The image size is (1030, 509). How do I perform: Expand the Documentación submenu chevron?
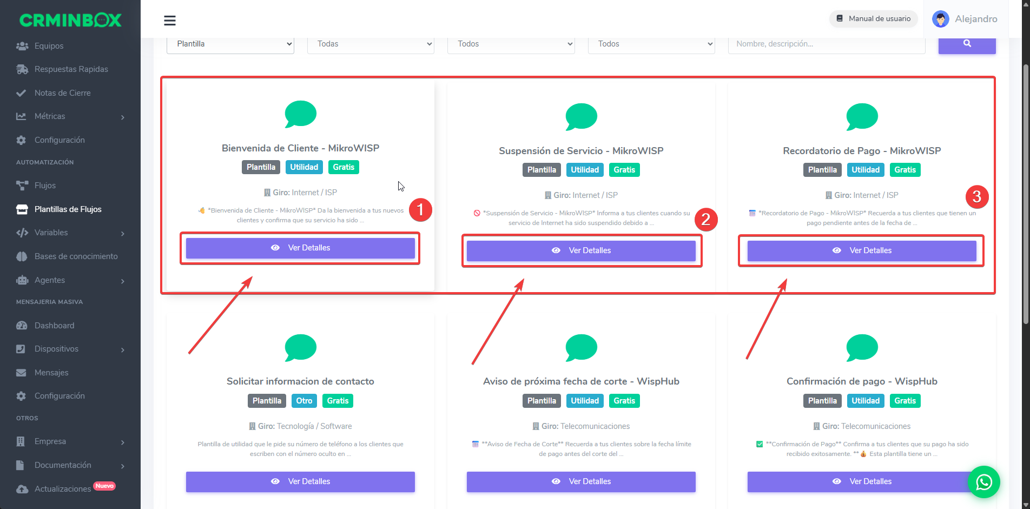pos(123,466)
